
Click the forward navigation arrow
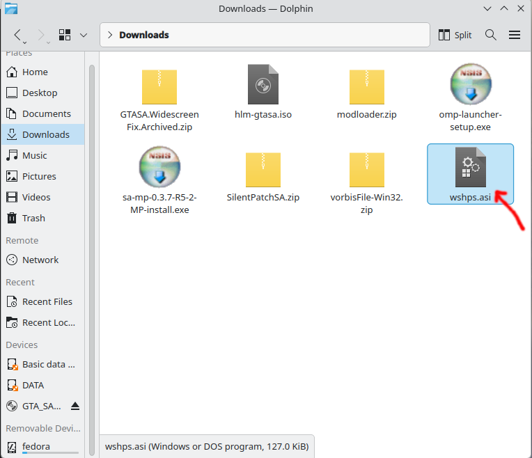click(x=41, y=35)
